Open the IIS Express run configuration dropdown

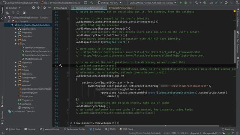tap(151, 3)
